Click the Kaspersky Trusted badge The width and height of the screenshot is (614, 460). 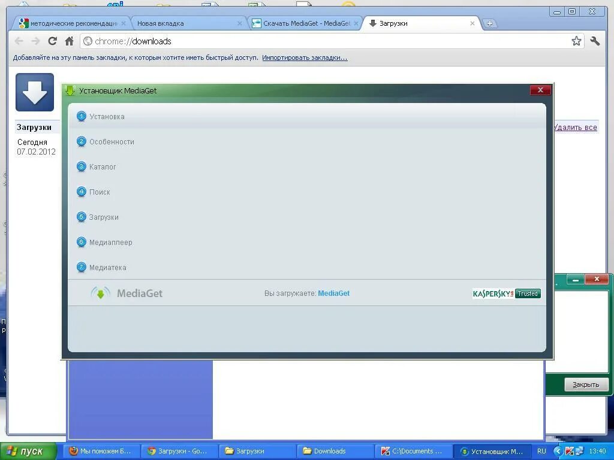[506, 293]
